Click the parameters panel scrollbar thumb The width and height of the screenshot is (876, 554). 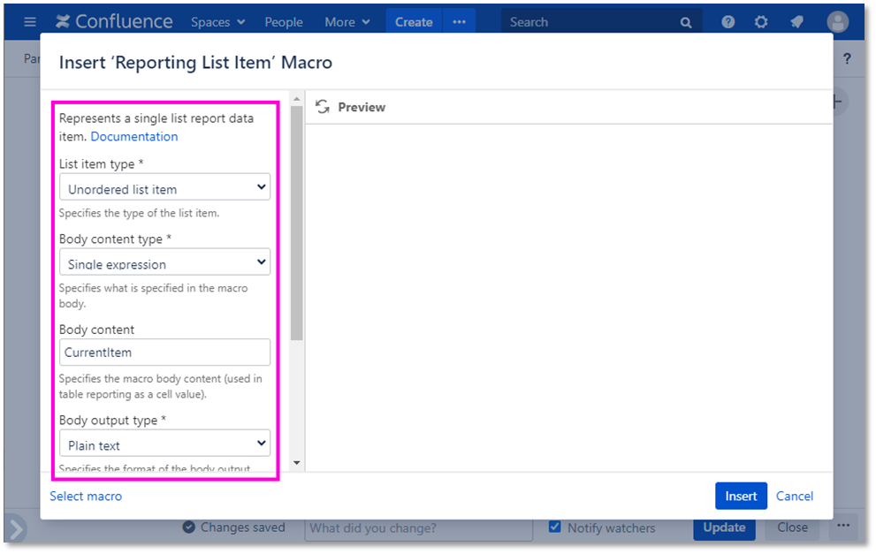[x=297, y=224]
